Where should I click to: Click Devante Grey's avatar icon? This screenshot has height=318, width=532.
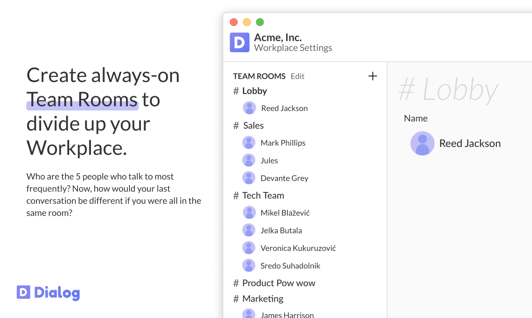point(249,178)
